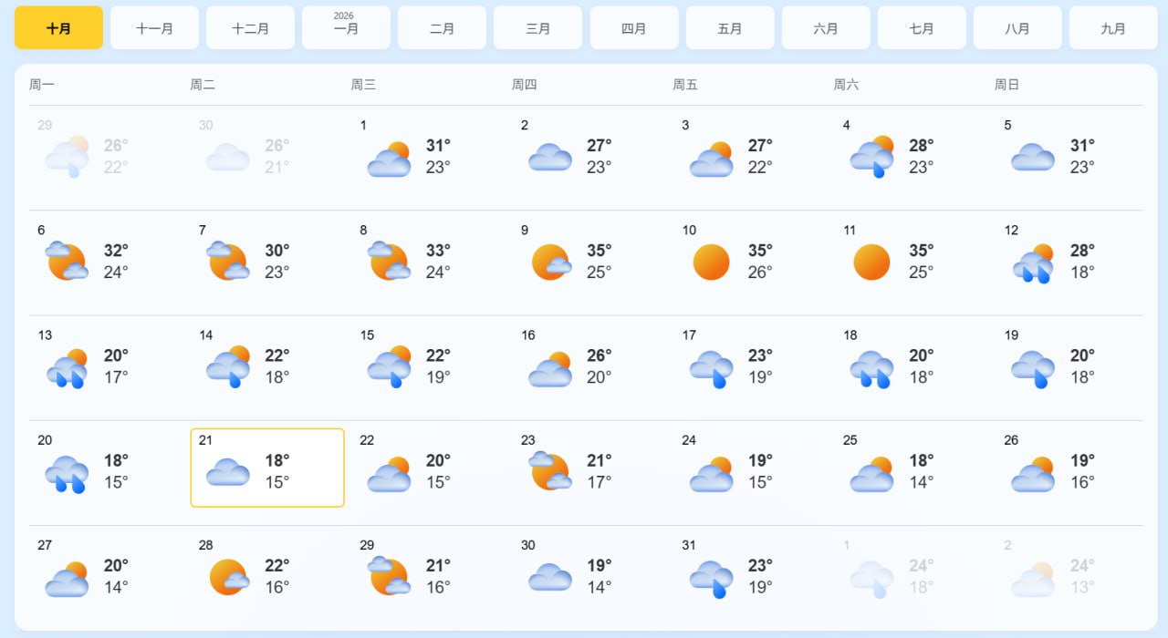This screenshot has height=638, width=1168.
Task: Click the sunny icon on October 10
Action: coord(711,262)
